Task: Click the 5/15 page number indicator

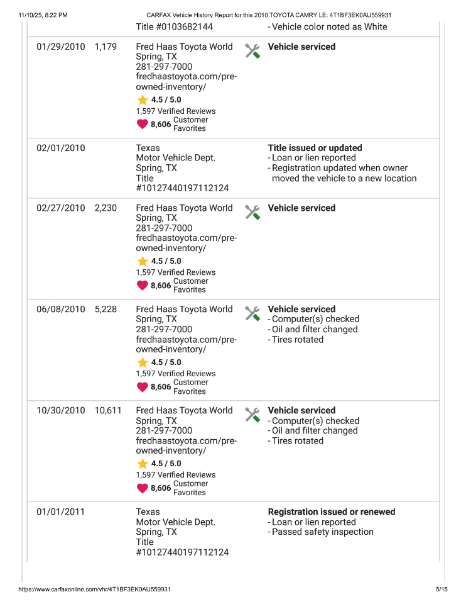Action: pyautogui.click(x=442, y=590)
